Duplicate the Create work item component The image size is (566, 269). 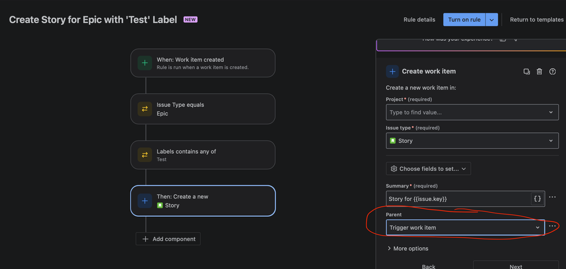pyautogui.click(x=526, y=72)
